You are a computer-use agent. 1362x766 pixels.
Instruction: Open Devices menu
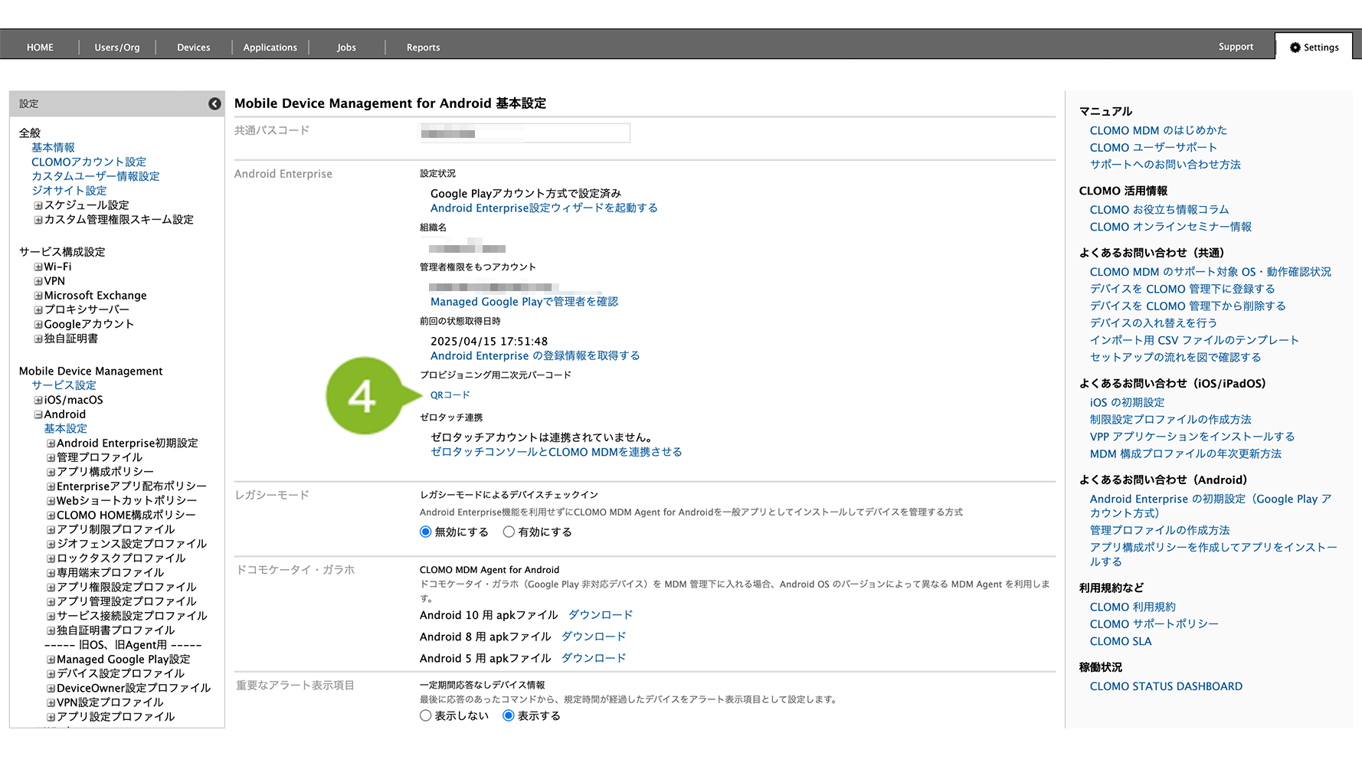pos(194,47)
